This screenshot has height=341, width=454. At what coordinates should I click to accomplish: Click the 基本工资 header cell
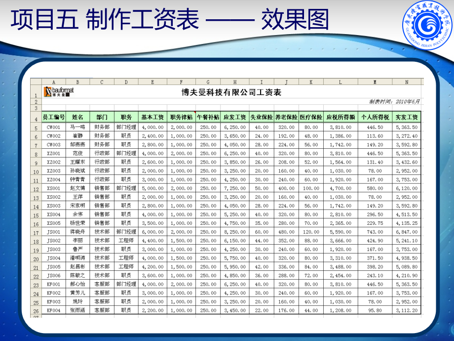tap(152, 117)
